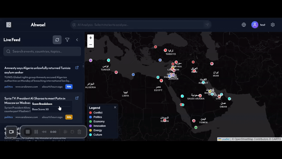Click the cyan marker near Oman coast
The image size is (282, 159).
229,99
